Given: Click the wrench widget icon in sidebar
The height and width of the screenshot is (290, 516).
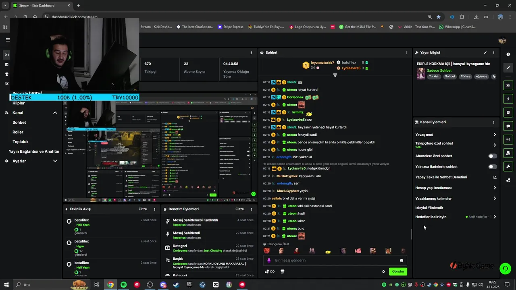Looking at the screenshot, I should click(508, 166).
